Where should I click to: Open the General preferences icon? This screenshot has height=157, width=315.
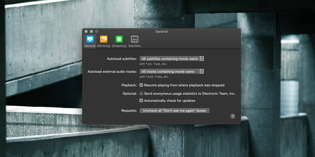tap(90, 41)
